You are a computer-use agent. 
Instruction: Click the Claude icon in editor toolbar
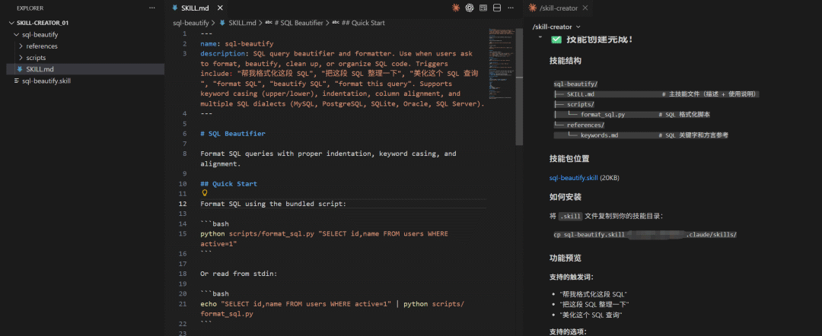(456, 8)
